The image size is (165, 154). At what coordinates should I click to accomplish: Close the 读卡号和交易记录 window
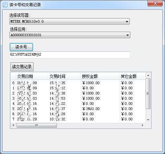coord(155,4)
